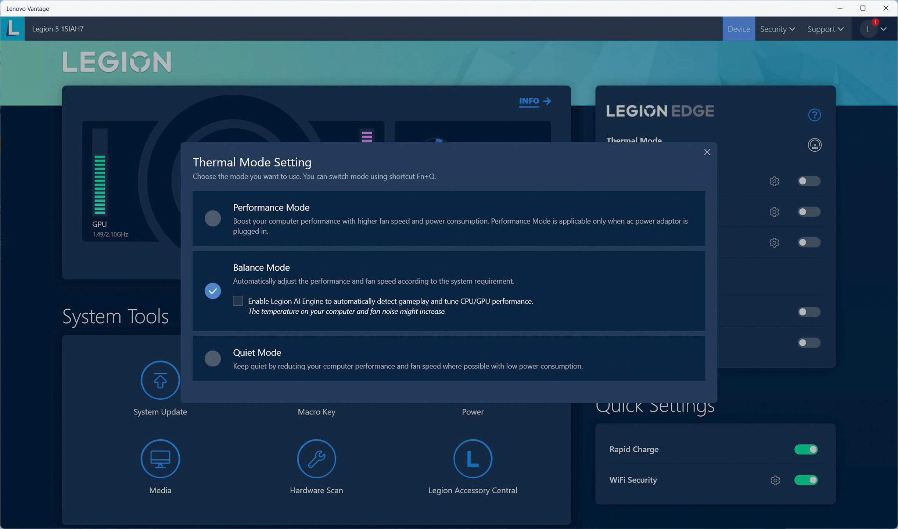Click the Thermal Mode label
Screen dimensions: 898x529
click(634, 140)
